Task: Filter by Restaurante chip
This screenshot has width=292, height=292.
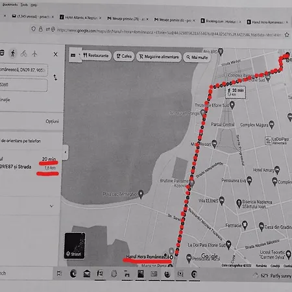Action: 96,56
